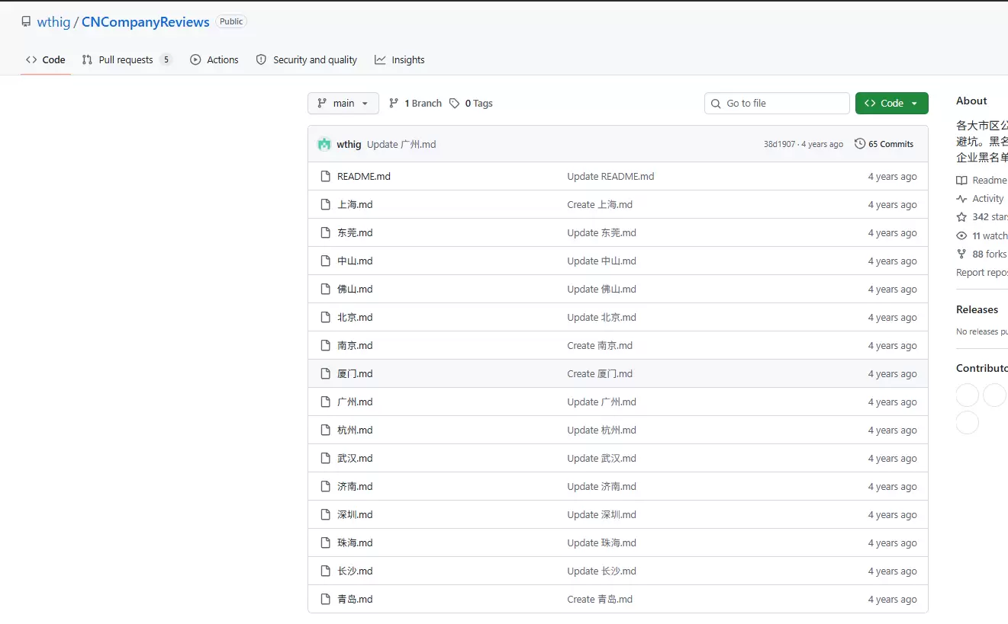1008x624 pixels.
Task: View the Insights tab
Action: pos(400,60)
